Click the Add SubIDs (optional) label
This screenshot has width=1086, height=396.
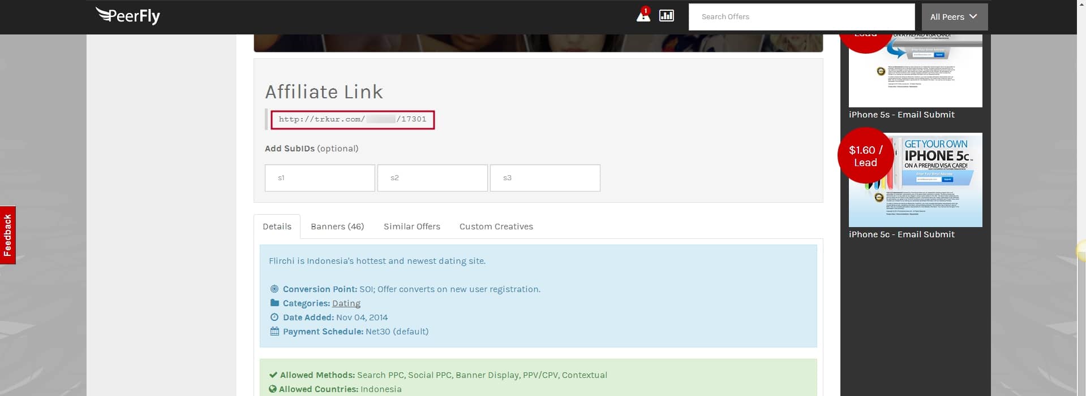point(312,149)
